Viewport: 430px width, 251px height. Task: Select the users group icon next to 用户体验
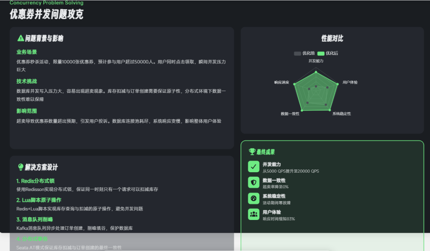pyautogui.click(x=254, y=214)
